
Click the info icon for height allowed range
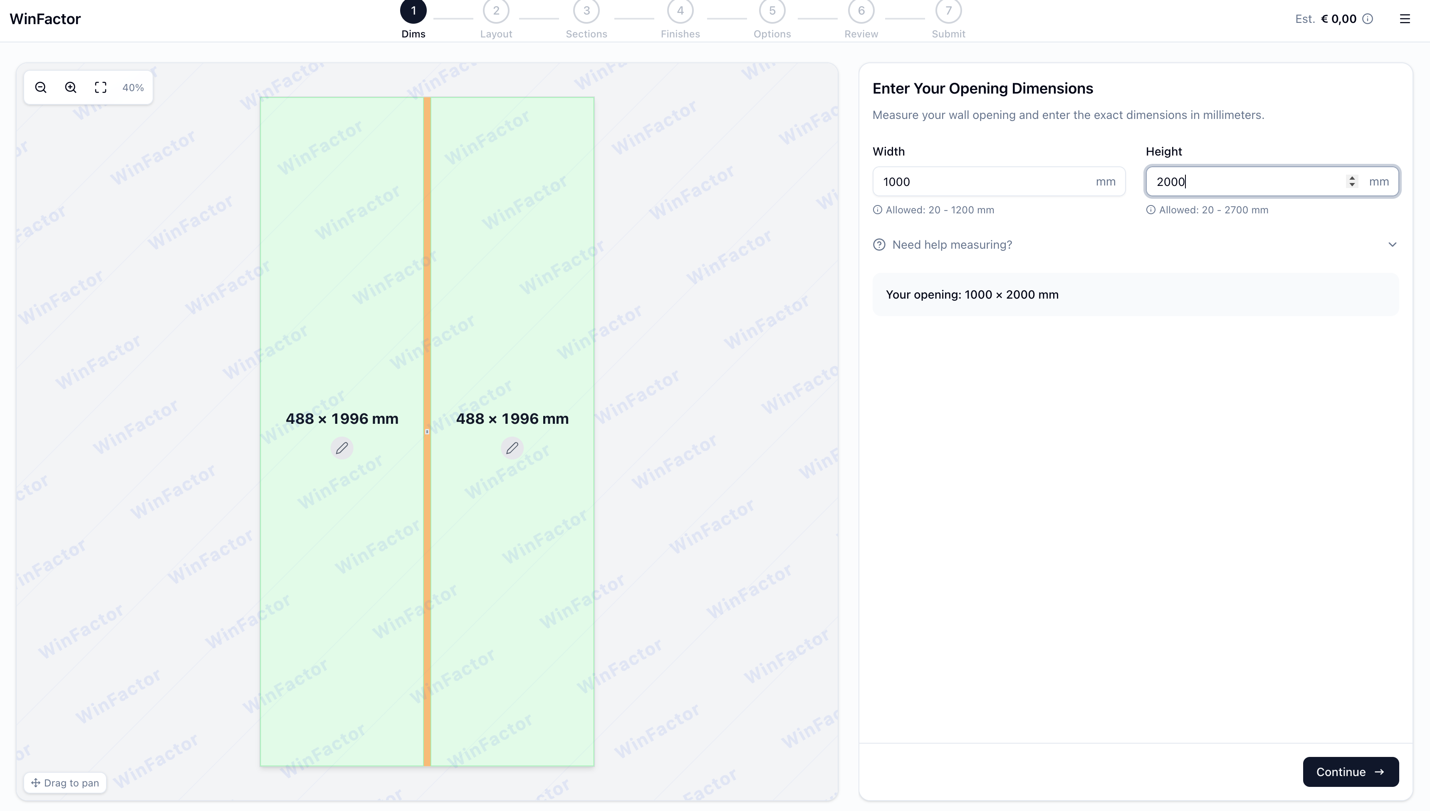click(1150, 210)
